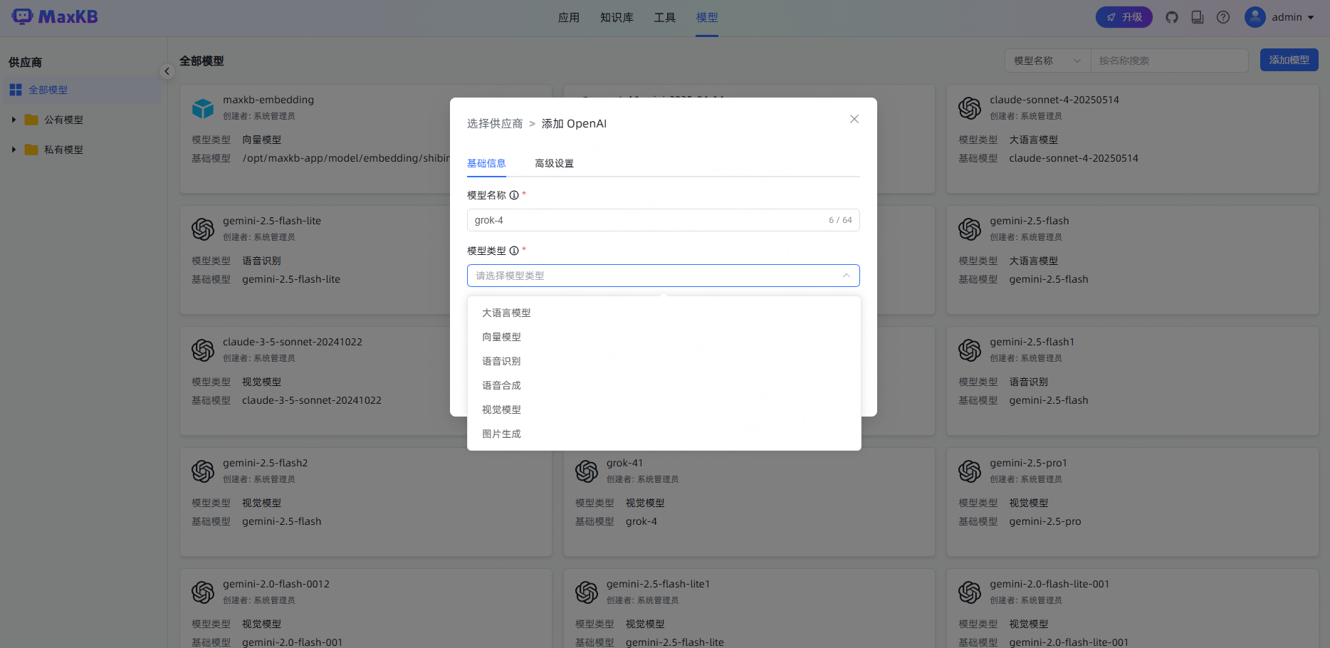Screen dimensions: 1330x648
Task: Click the 按名称搜索 search field
Action: click(x=1170, y=61)
